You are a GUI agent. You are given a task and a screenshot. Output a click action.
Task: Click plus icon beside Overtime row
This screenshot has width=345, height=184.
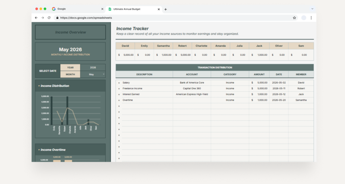coord(119,100)
